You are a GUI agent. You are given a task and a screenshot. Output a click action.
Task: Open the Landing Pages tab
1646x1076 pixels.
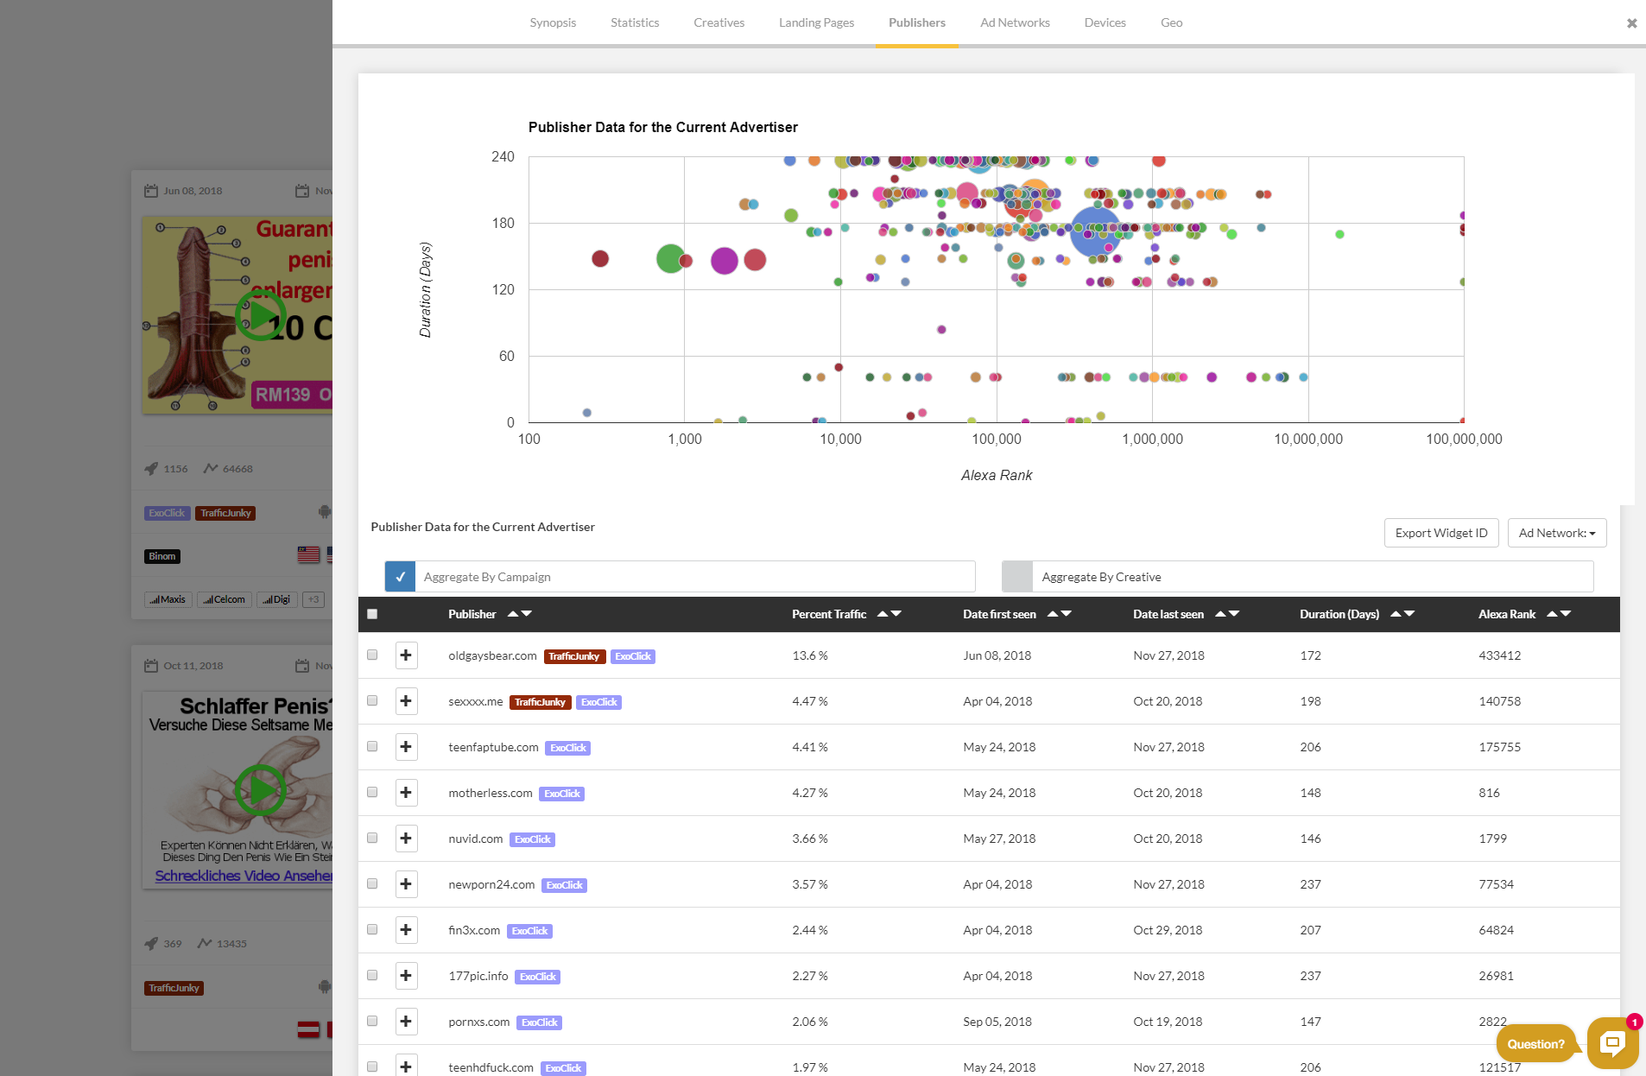coord(816,22)
